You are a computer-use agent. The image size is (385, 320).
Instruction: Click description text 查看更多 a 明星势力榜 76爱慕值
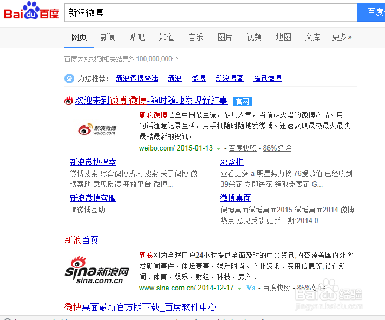272,173
